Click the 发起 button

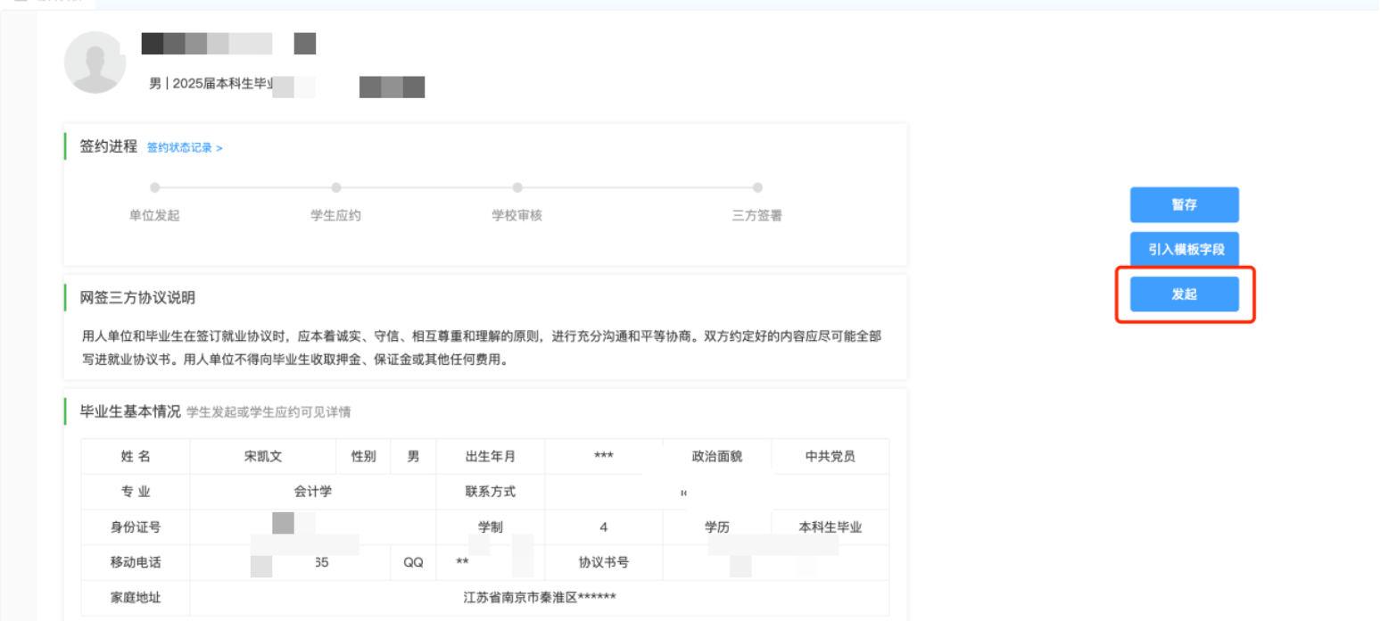(1184, 294)
